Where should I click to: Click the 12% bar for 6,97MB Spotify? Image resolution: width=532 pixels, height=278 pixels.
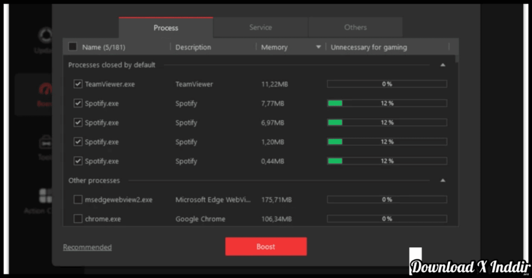click(x=387, y=122)
